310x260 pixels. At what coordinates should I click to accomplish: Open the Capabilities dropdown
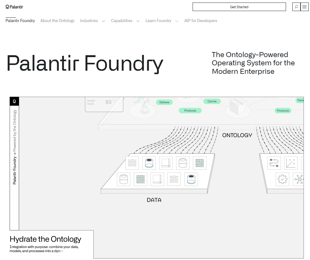tap(125, 21)
